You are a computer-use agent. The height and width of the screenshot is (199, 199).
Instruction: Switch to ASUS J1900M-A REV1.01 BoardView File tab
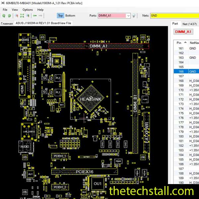[x=43, y=23]
